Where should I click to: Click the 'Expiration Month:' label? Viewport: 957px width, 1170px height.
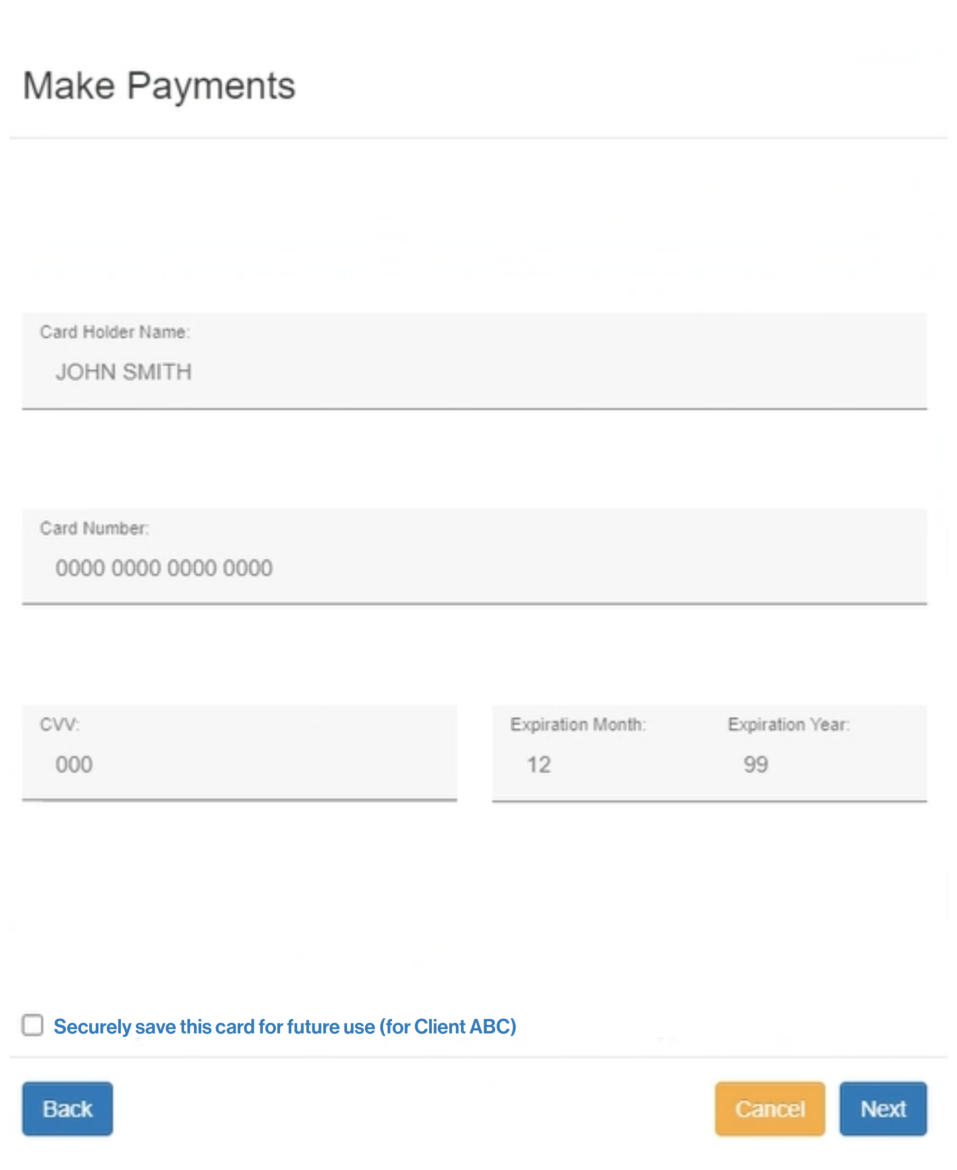click(x=577, y=724)
